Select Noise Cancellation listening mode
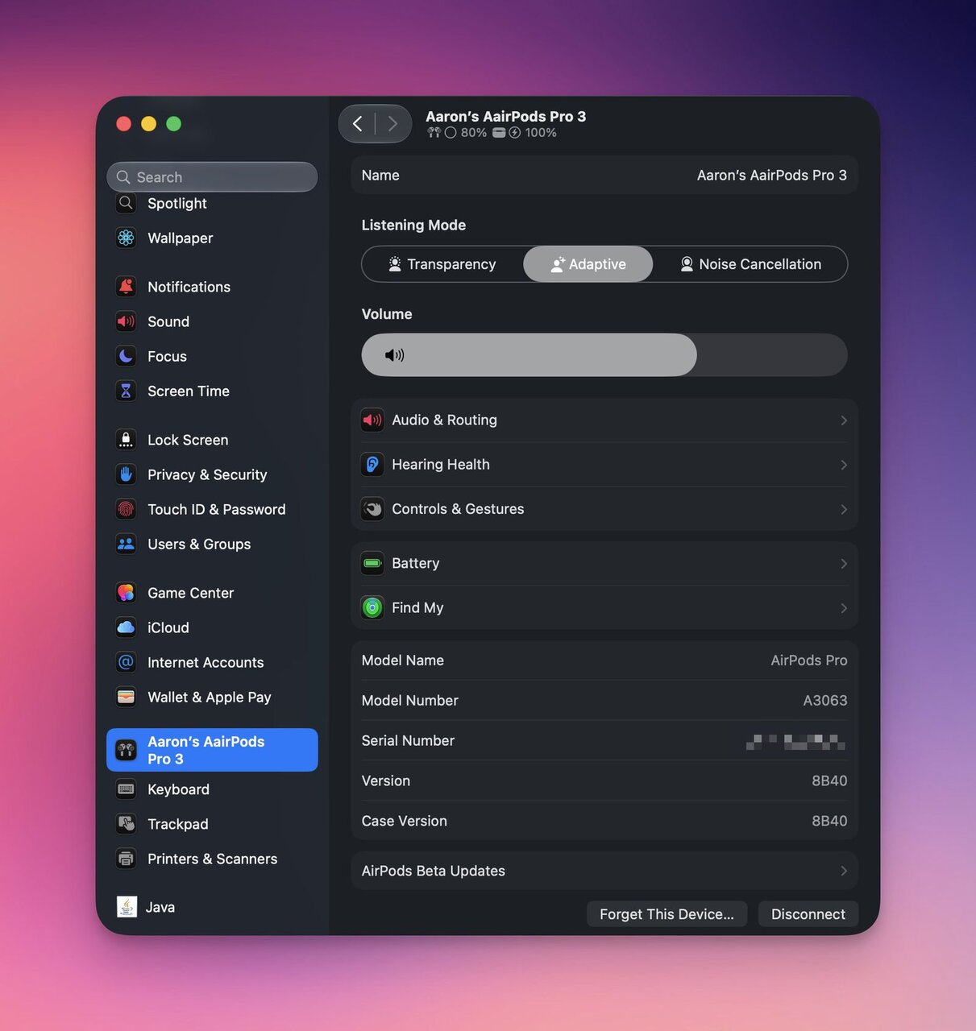The image size is (976, 1031). pos(750,264)
